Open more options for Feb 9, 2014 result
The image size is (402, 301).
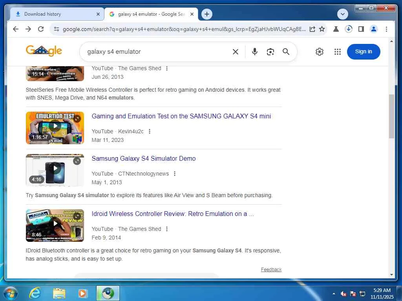167,229
